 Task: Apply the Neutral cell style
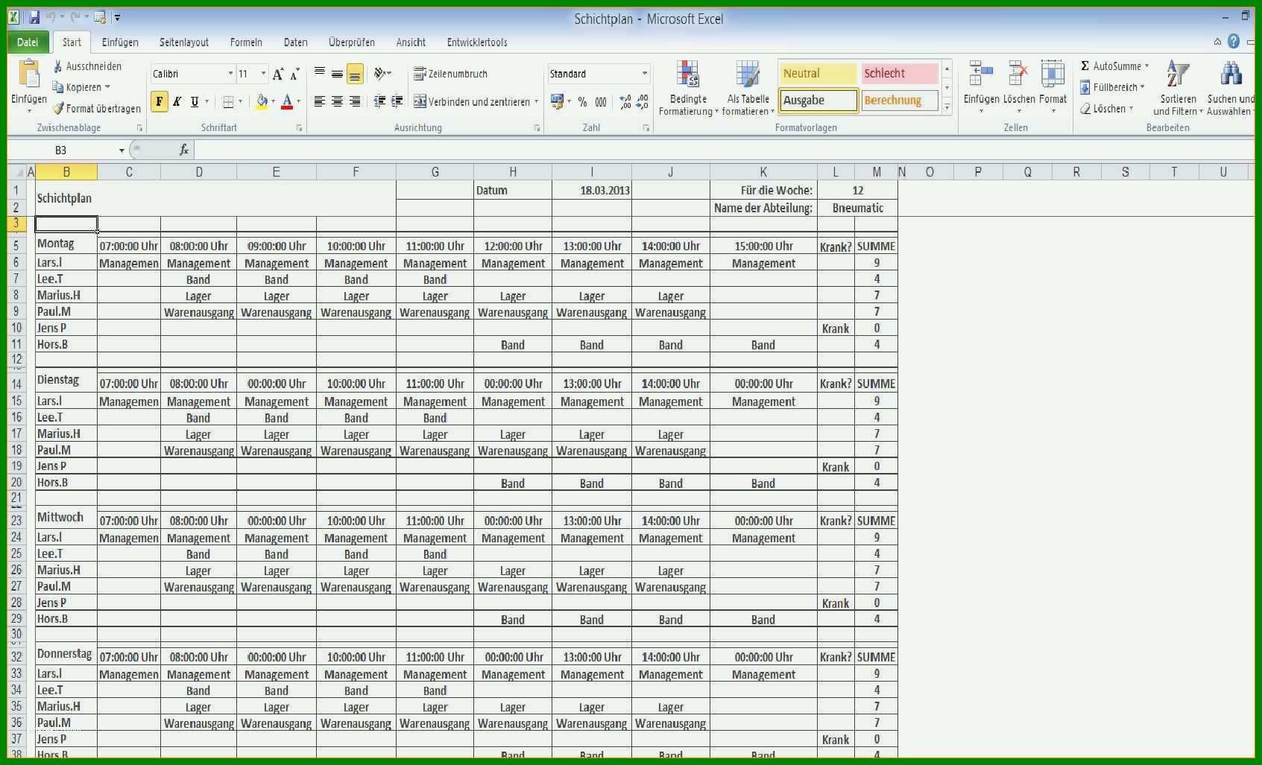[818, 73]
